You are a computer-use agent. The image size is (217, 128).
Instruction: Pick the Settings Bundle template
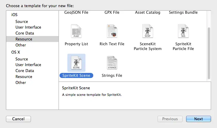click(183, 13)
